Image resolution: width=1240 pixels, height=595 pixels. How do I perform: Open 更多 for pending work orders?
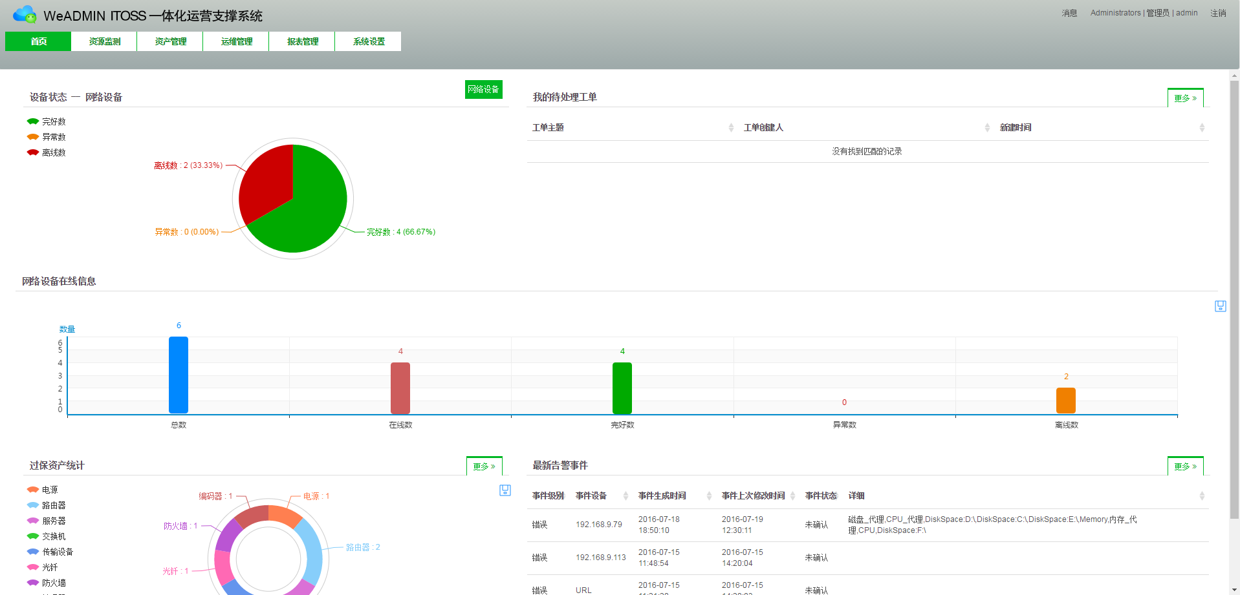pyautogui.click(x=1186, y=98)
